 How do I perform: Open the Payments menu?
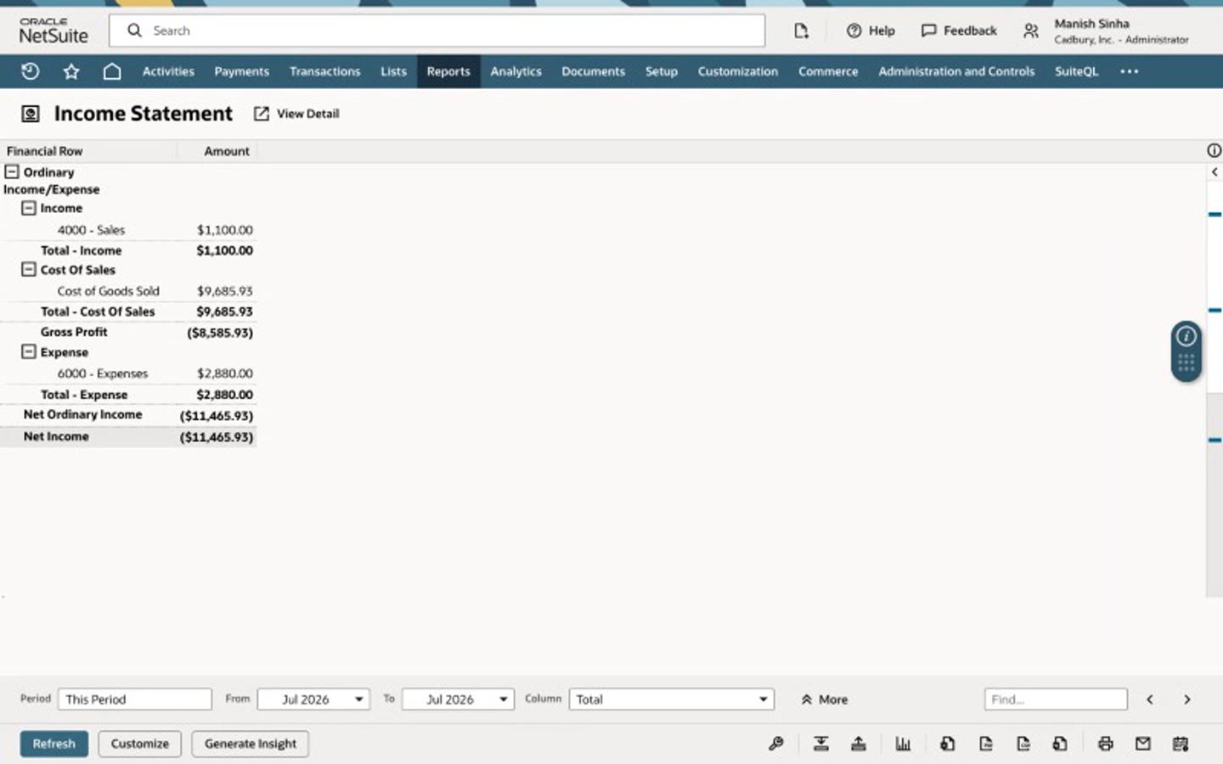point(241,71)
